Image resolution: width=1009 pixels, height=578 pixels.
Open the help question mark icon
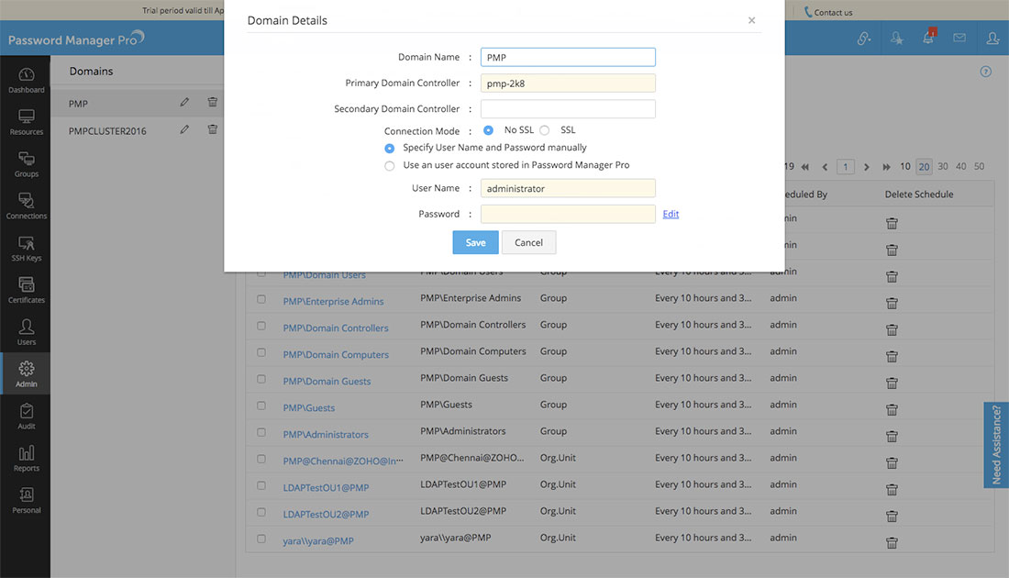[986, 72]
